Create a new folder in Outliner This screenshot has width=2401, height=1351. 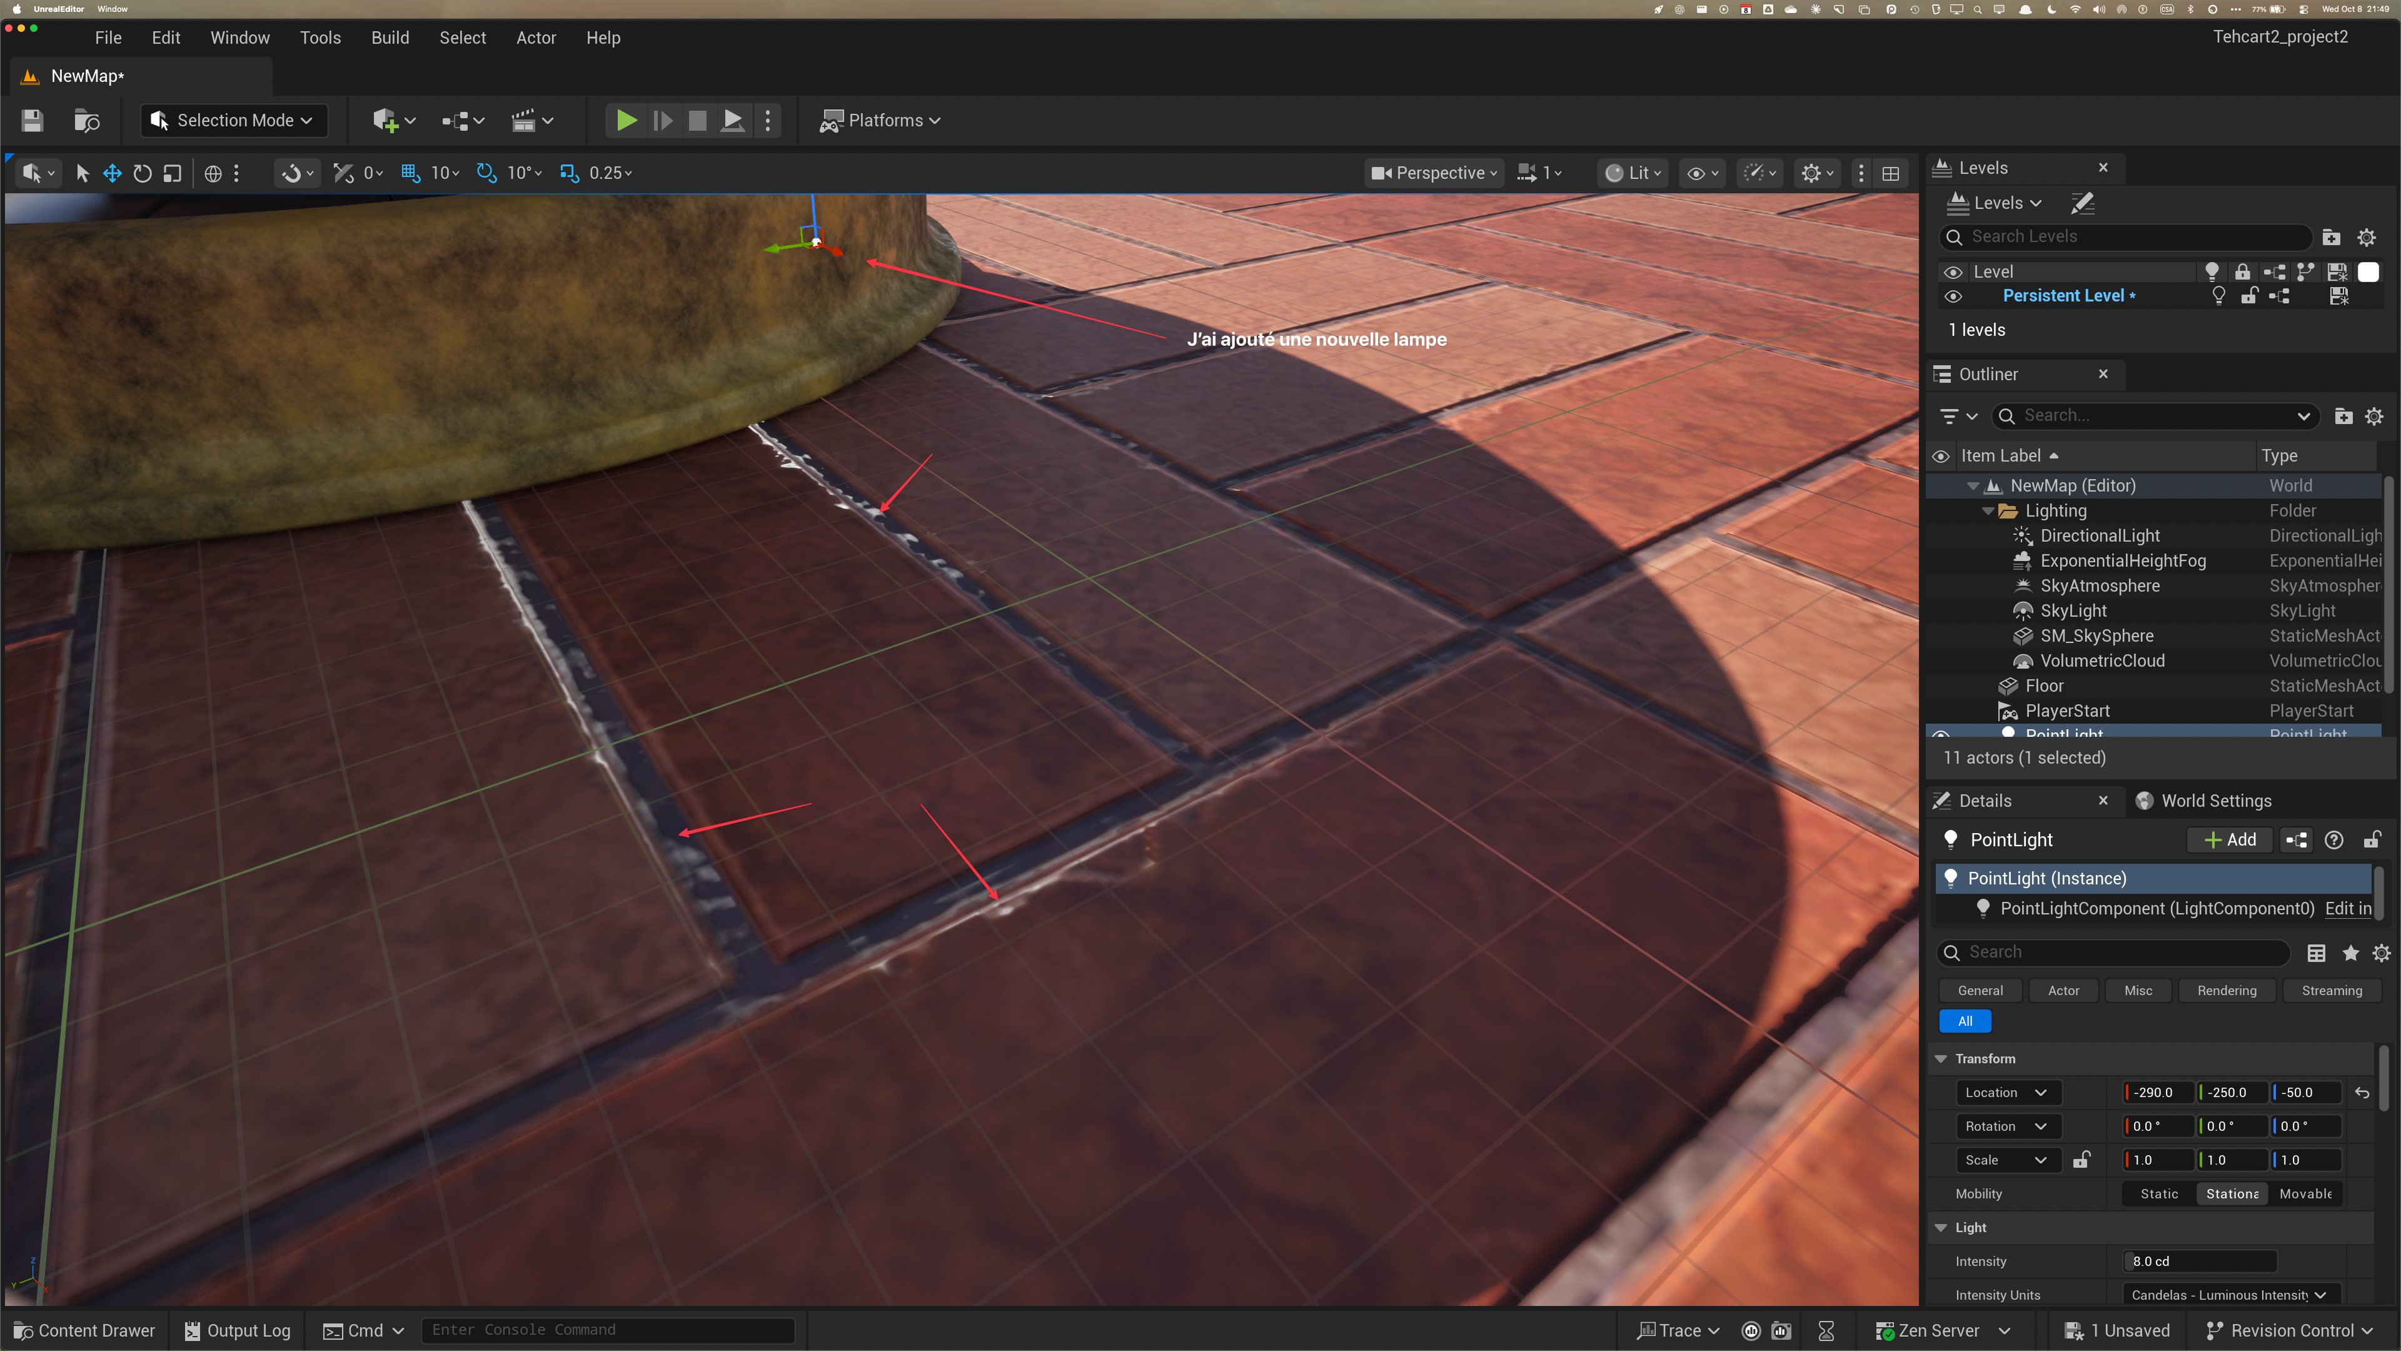pos(2343,416)
